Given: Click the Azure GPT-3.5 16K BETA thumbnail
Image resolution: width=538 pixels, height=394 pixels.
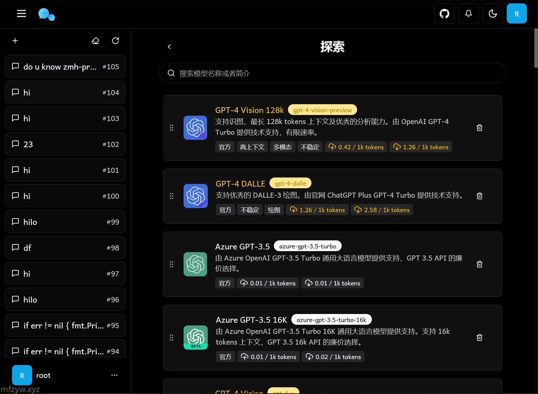Looking at the screenshot, I should pyautogui.click(x=195, y=338).
